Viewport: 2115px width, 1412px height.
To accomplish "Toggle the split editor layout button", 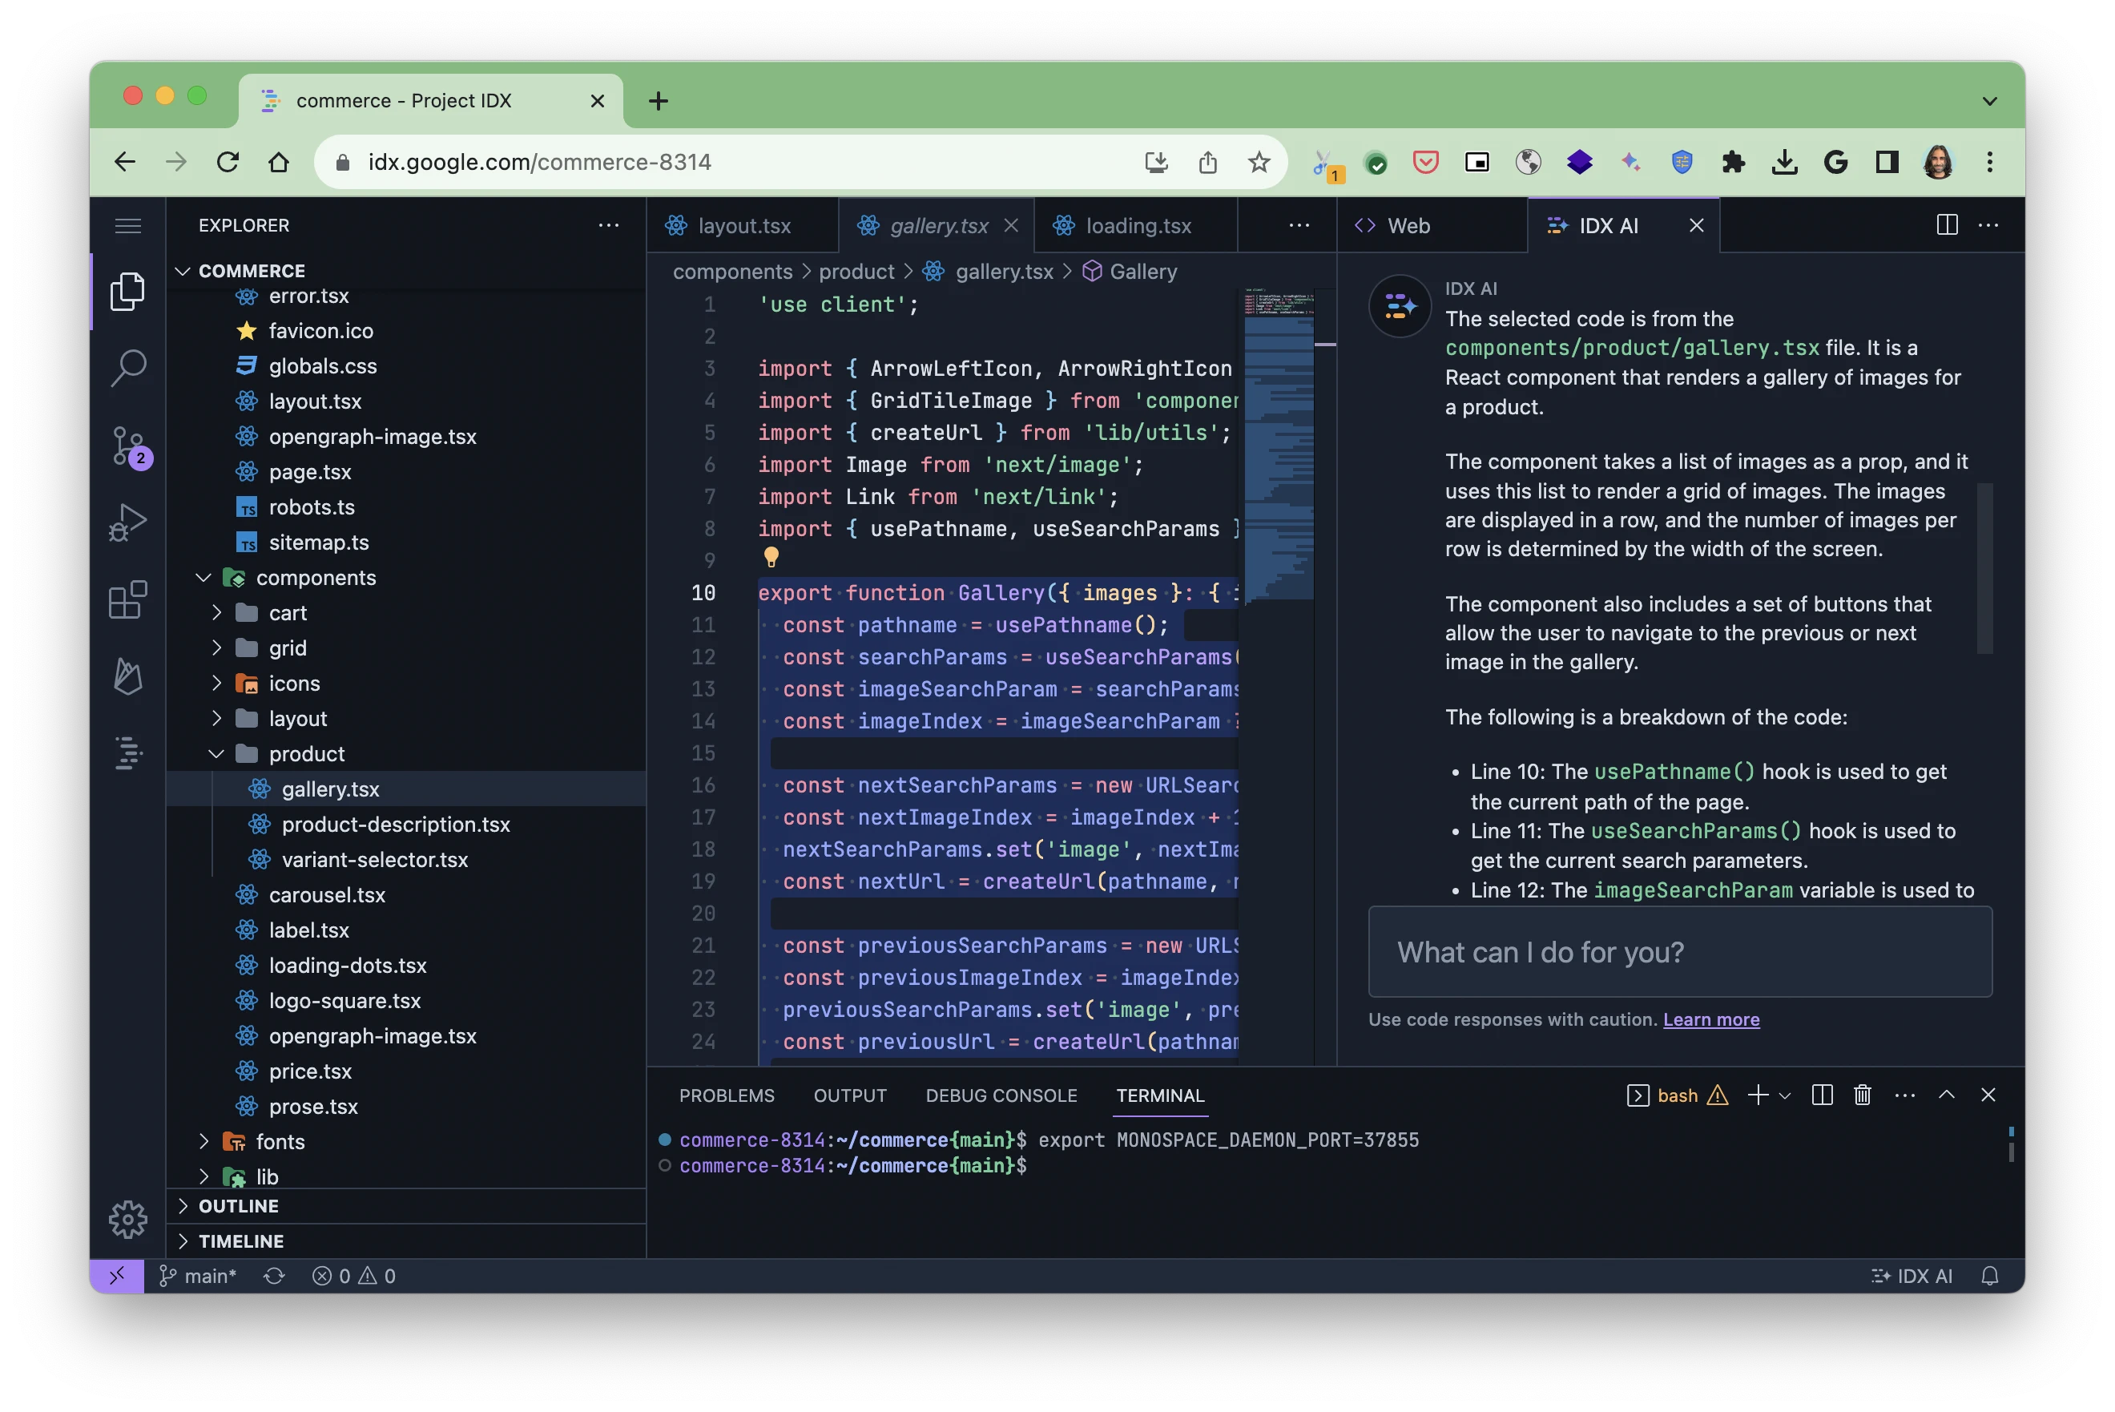I will pyautogui.click(x=1947, y=225).
